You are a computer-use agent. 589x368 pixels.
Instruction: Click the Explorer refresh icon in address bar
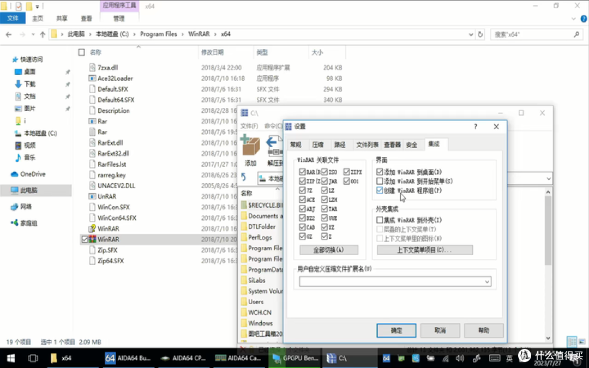click(480, 34)
